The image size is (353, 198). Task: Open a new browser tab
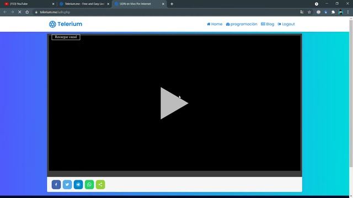(x=172, y=4)
